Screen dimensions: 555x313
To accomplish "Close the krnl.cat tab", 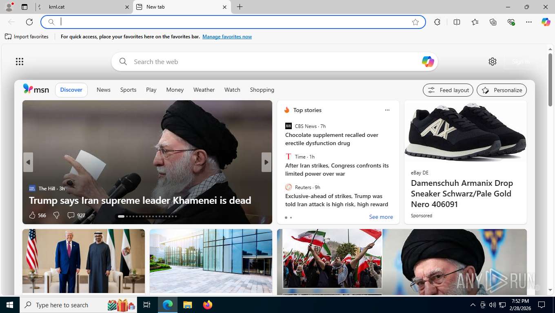I will pyautogui.click(x=127, y=7).
